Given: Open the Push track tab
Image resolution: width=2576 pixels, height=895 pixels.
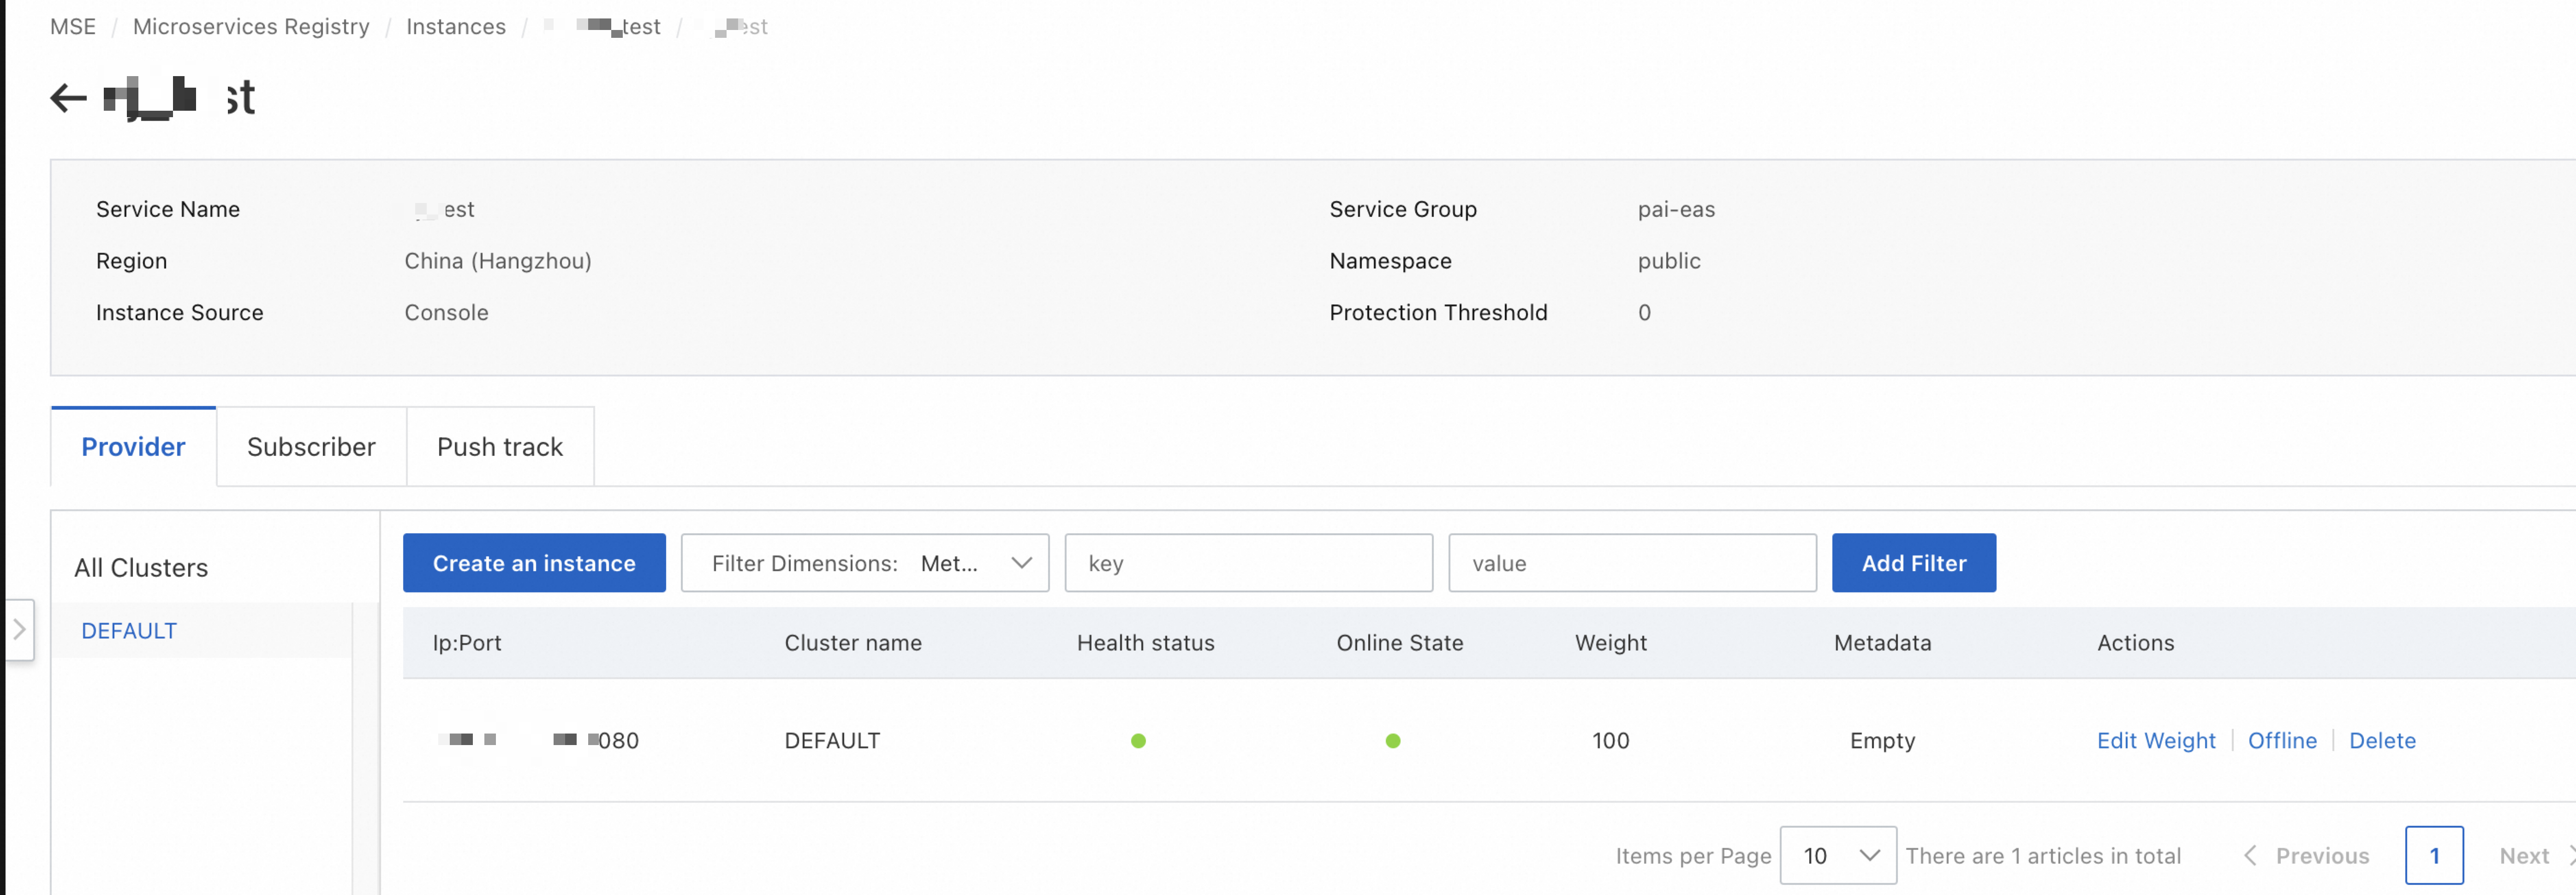Looking at the screenshot, I should coord(499,447).
